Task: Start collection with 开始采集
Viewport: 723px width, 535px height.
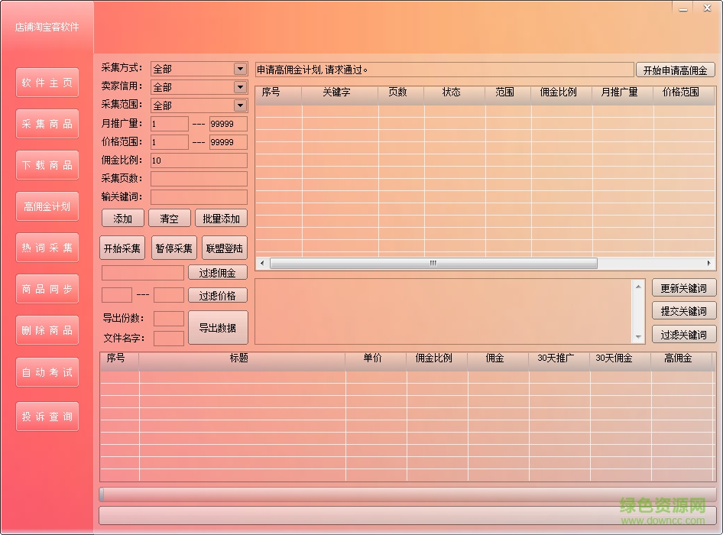Action: pos(122,248)
